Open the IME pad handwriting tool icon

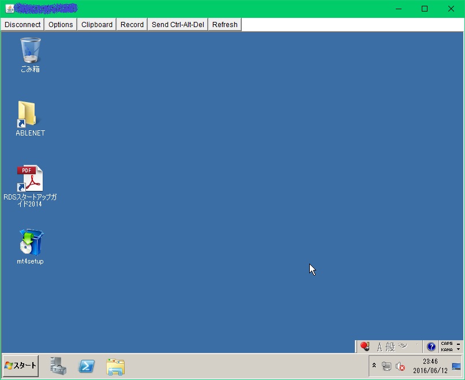click(403, 345)
